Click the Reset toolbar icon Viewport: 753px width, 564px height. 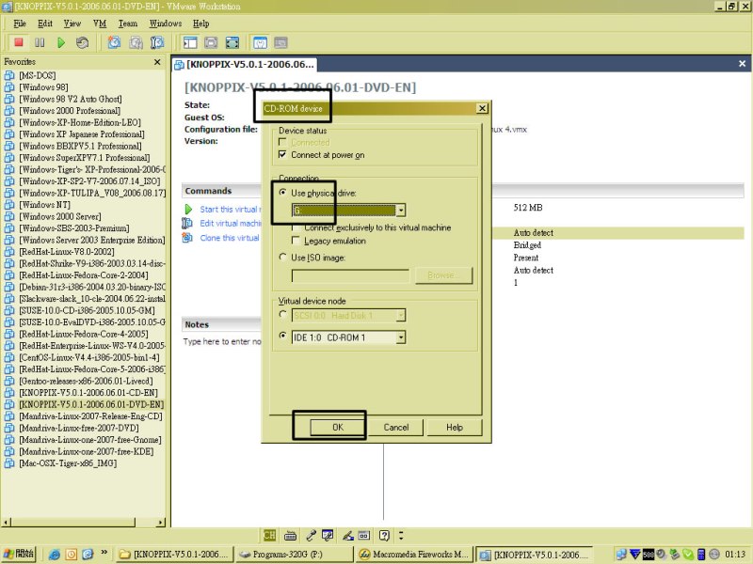(x=82, y=42)
